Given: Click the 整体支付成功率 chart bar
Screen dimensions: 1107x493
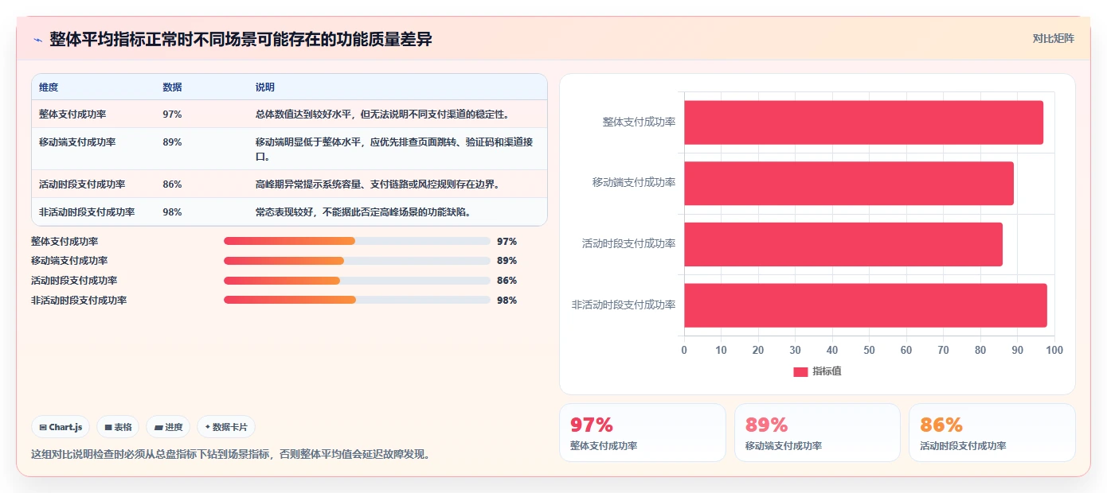Looking at the screenshot, I should [863, 122].
